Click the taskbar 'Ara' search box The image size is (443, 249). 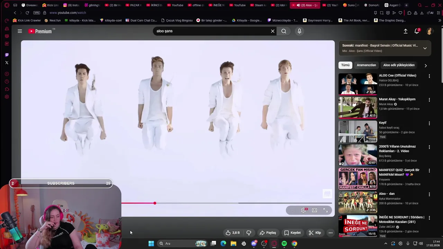pyautogui.click(x=182, y=243)
